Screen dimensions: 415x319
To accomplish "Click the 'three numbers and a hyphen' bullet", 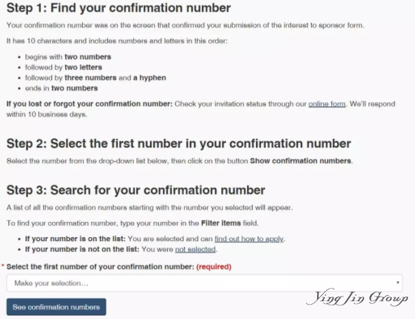I will tap(96, 78).
